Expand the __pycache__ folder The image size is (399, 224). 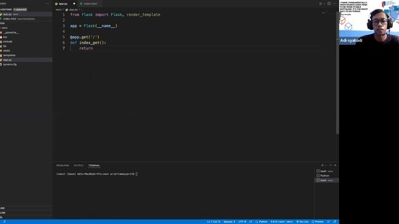pyautogui.click(x=26, y=32)
